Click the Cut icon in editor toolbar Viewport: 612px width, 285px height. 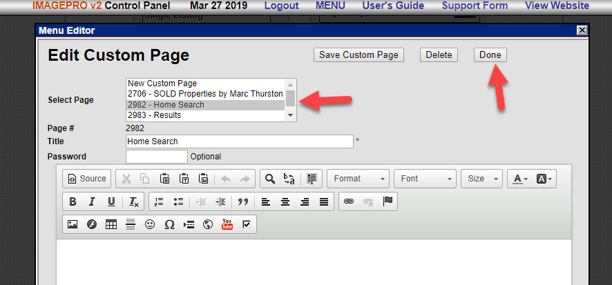tap(126, 179)
